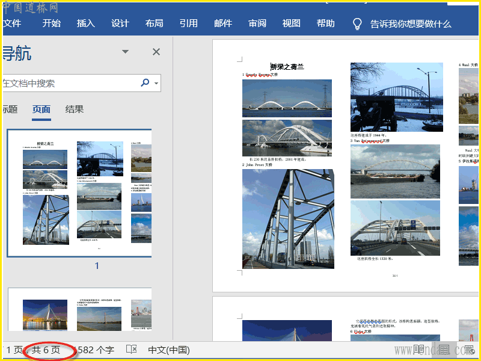Open the 邮件 ribbon tab

tap(223, 23)
